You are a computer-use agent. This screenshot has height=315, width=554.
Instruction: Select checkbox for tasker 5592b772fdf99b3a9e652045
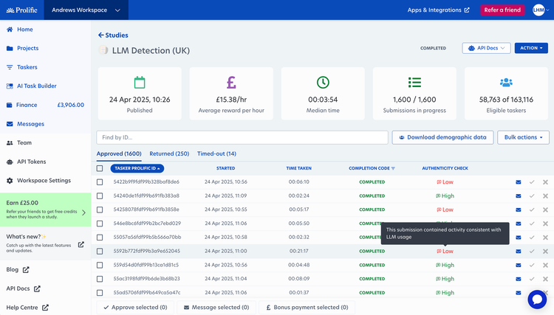click(x=100, y=251)
